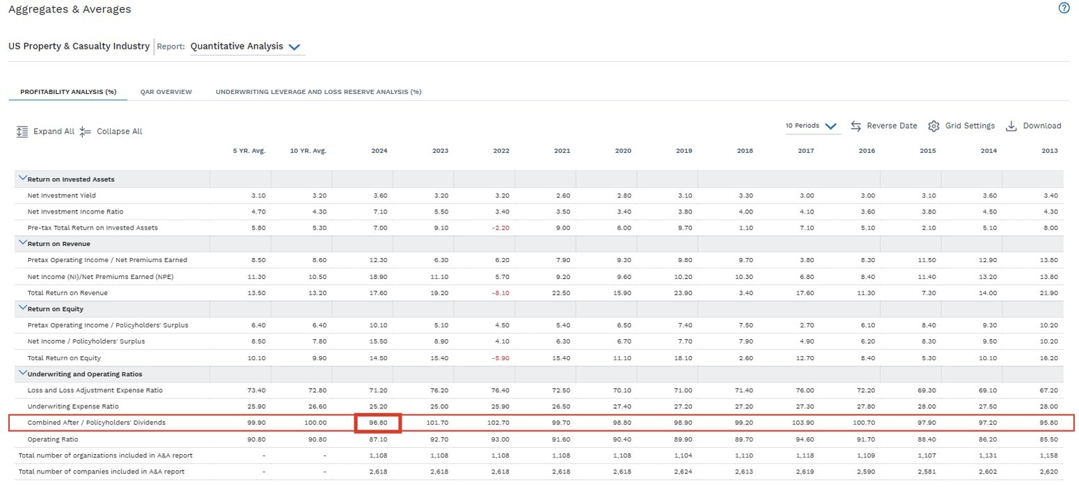Select the Underwriting Expense Ratio label
This screenshot has width=1079, height=493.
(x=73, y=406)
